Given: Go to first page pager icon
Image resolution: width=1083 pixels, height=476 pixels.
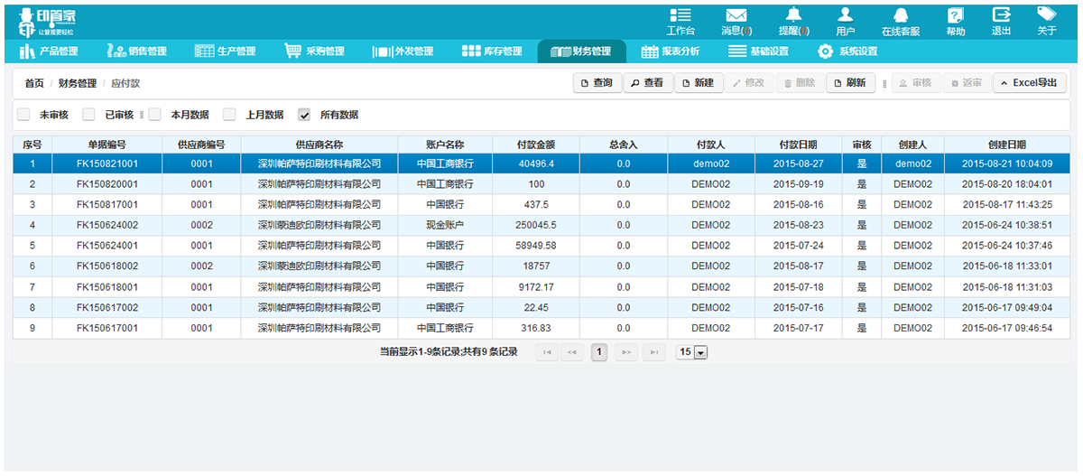Looking at the screenshot, I should [546, 352].
